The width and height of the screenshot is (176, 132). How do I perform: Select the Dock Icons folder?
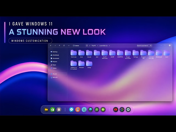[74, 54]
